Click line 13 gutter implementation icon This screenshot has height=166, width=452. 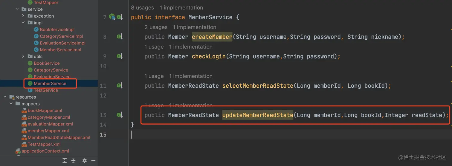point(120,115)
